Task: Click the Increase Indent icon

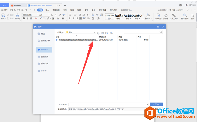Action: coord(83,15)
